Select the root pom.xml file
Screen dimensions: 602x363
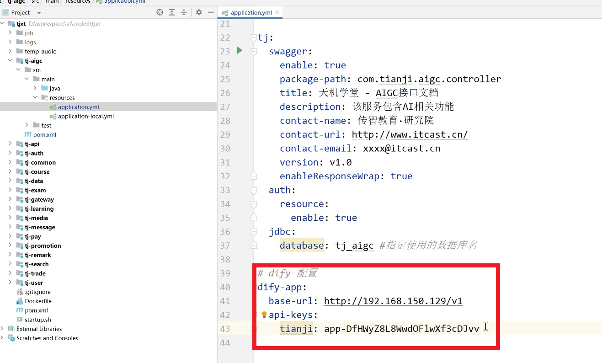(x=36, y=310)
